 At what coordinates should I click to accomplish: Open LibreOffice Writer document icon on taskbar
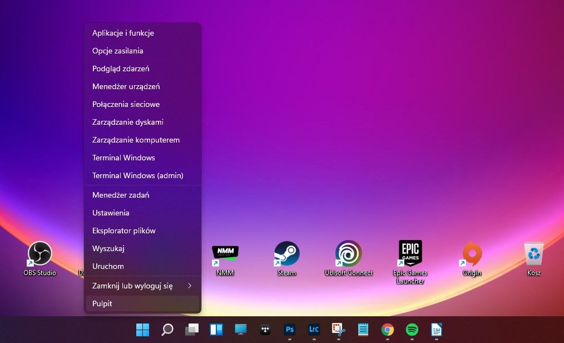(x=436, y=330)
